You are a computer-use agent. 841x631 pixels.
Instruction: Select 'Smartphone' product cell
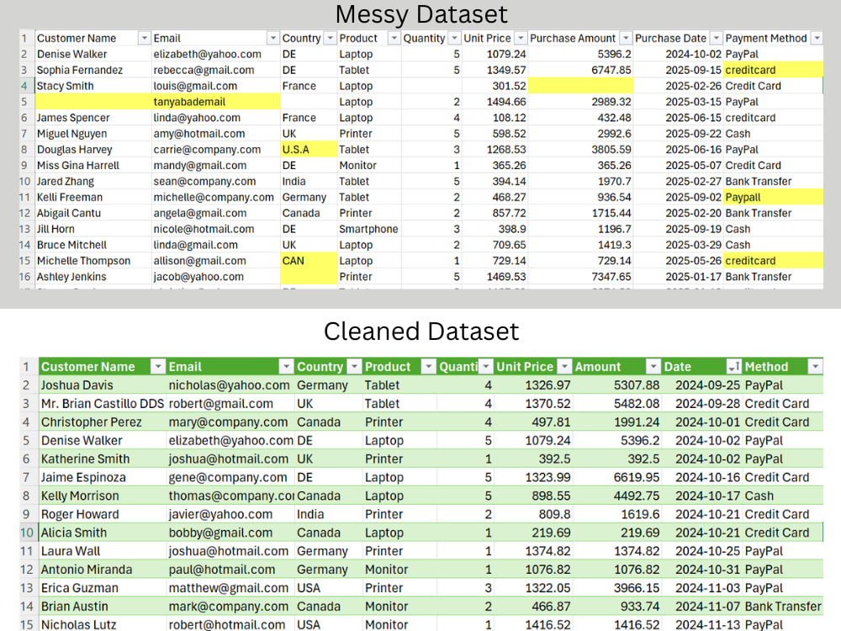point(369,229)
